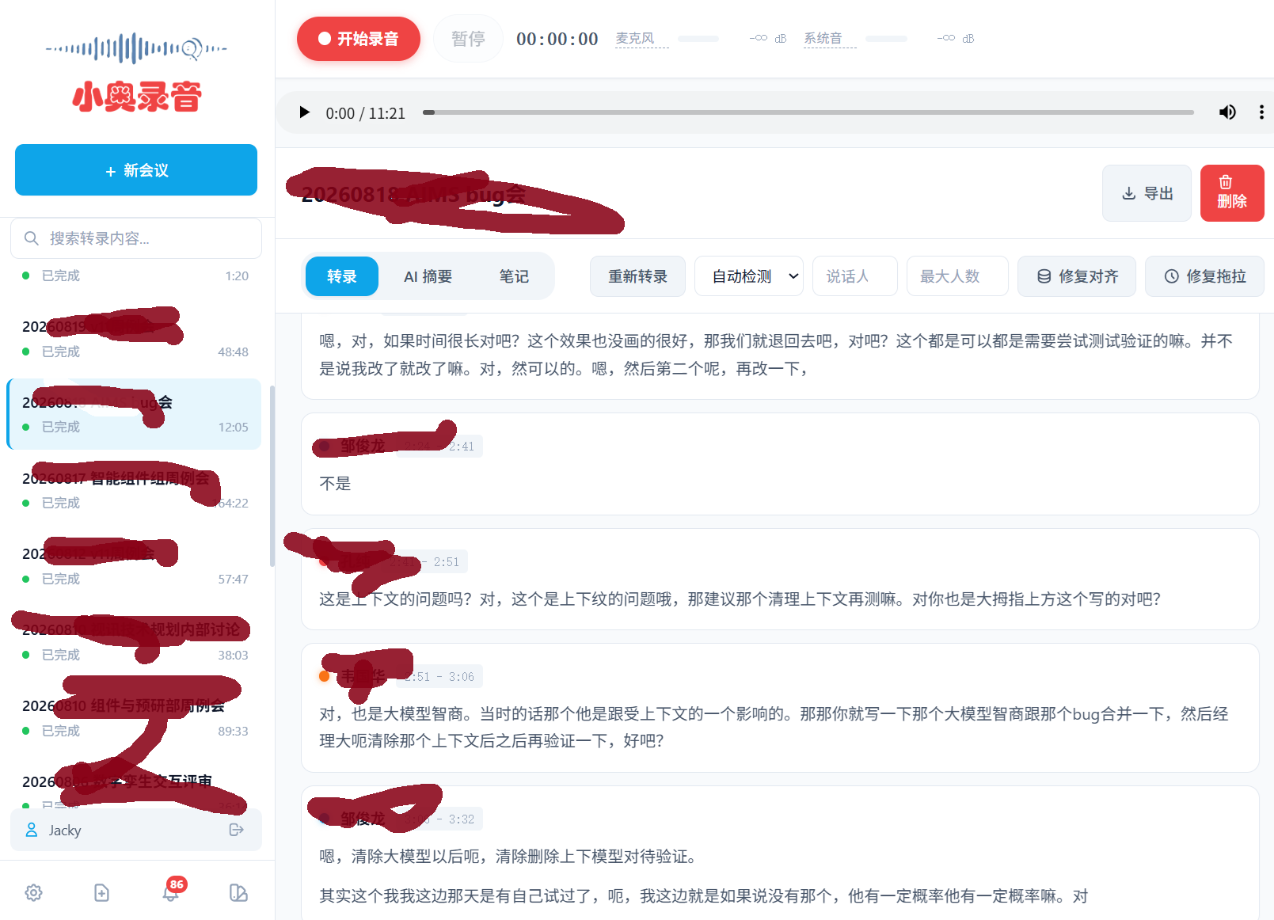This screenshot has width=1274, height=920.
Task: Focus the 说话人 input field
Action: tap(855, 276)
